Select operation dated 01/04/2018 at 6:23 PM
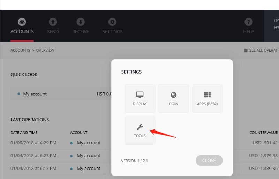This screenshot has width=279, height=179. coord(33,156)
